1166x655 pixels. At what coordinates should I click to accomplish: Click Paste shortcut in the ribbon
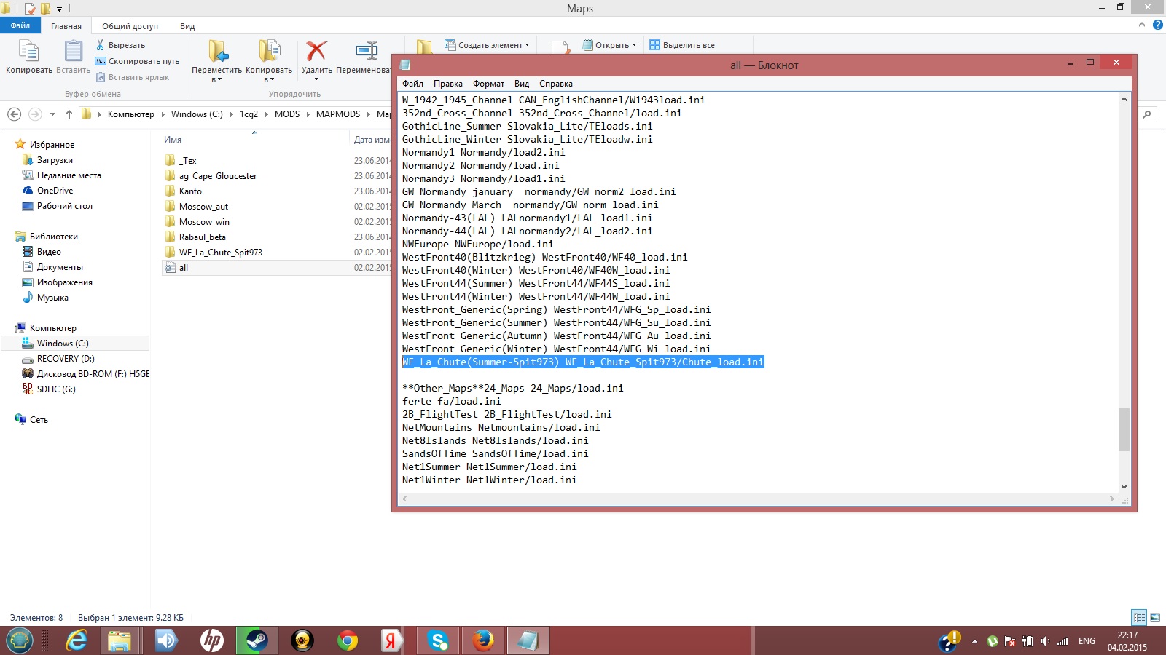[132, 77]
